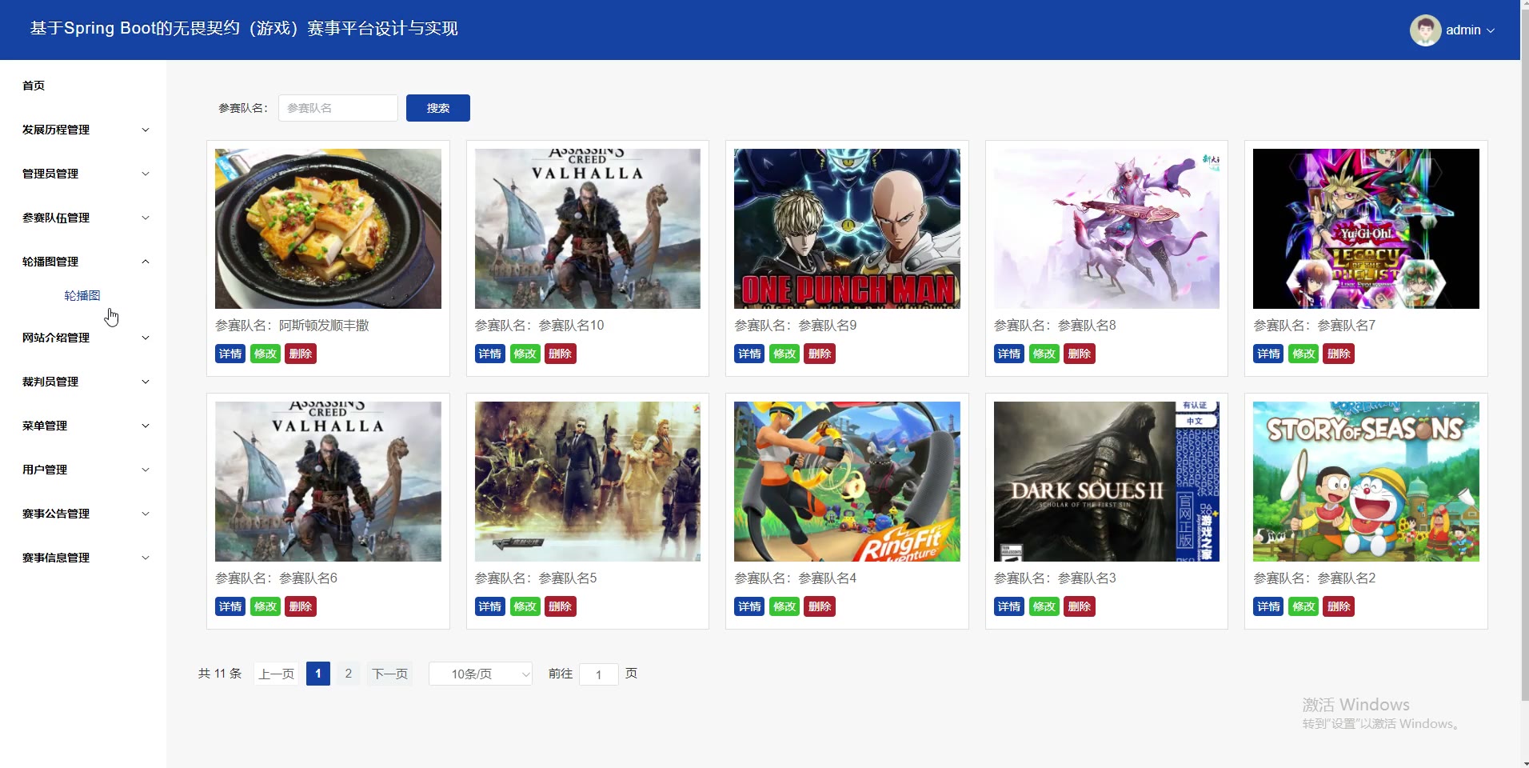Viewport: 1529px width, 768px height.
Task: Expand the 管理员管理 menu
Action: pyautogui.click(x=85, y=174)
